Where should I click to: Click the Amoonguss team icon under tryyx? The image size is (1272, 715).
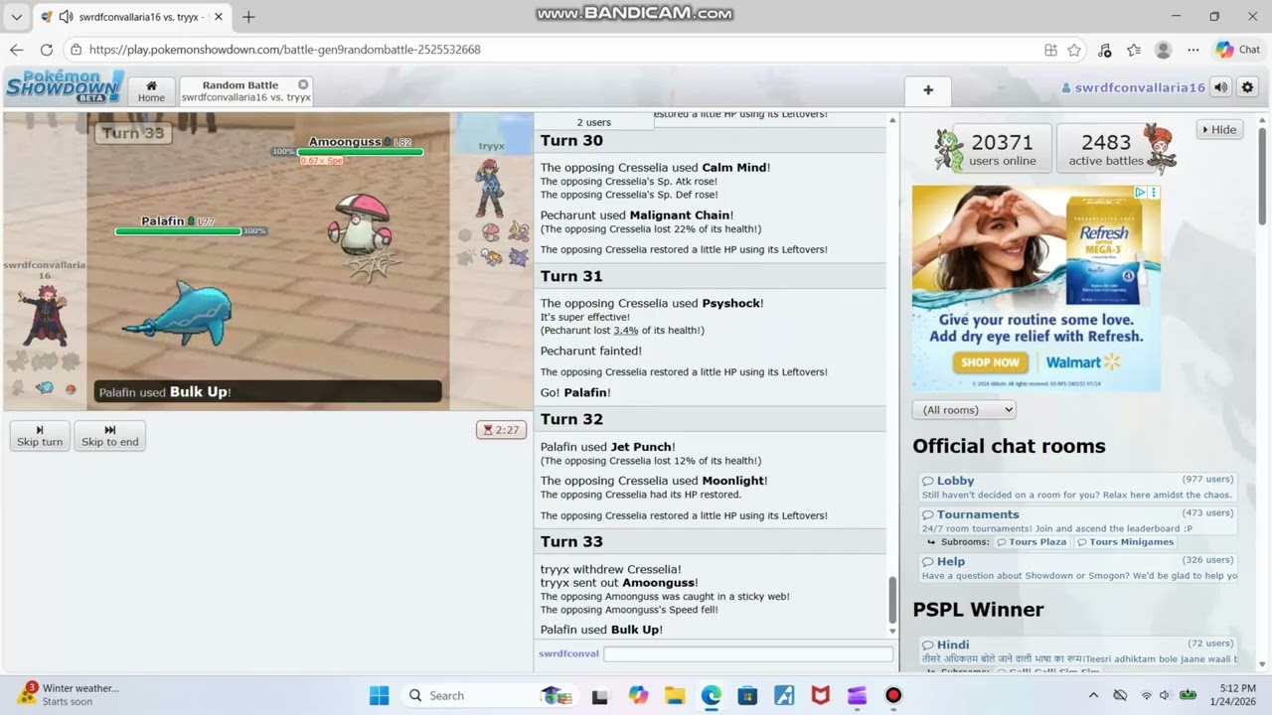[491, 232]
